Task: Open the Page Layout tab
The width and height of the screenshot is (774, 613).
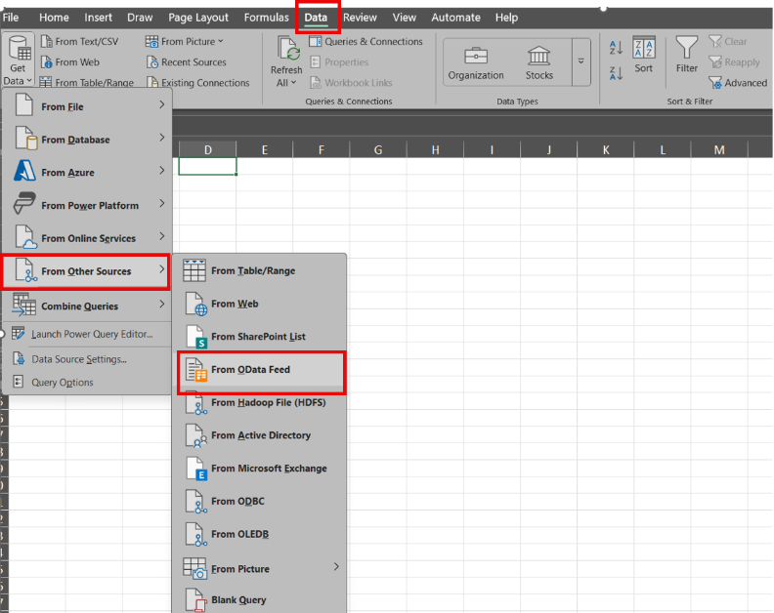Action: tap(197, 18)
